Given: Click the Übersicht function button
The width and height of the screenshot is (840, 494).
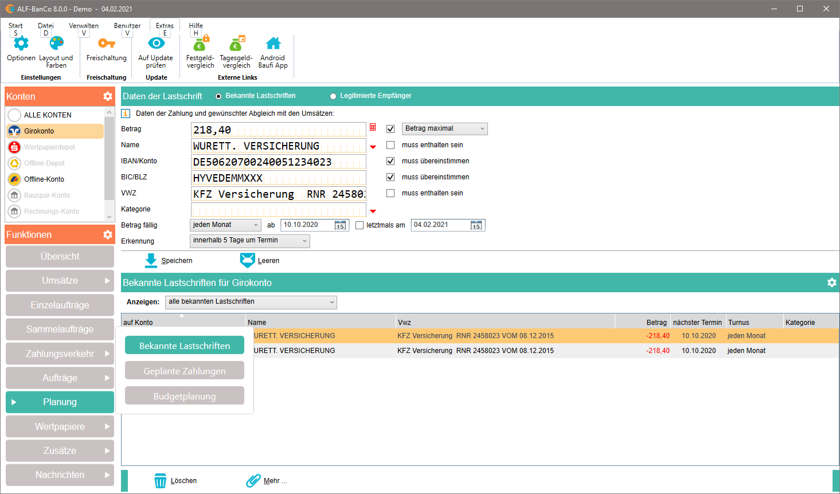Looking at the screenshot, I should (60, 256).
